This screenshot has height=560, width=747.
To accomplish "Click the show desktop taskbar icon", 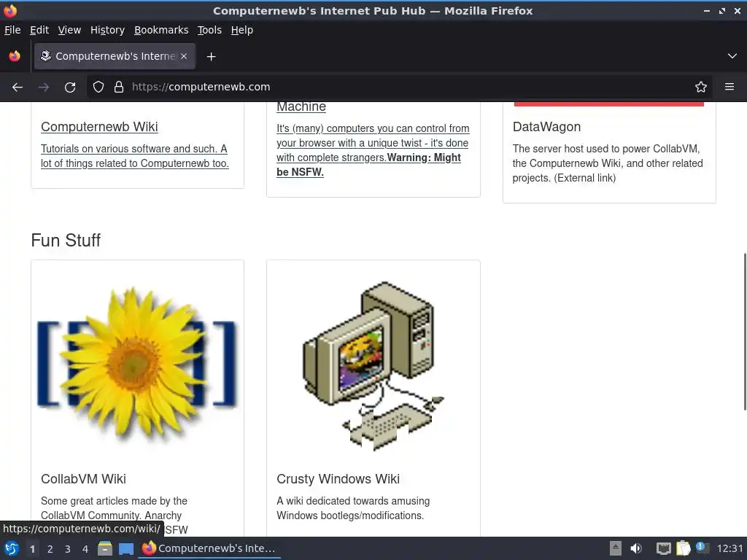I will coord(125,548).
